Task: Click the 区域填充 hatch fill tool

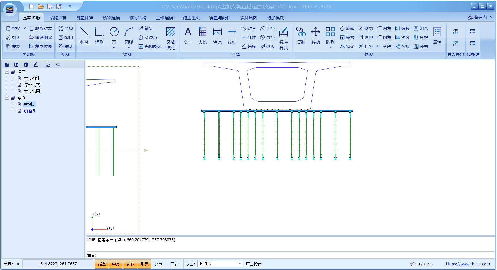Action: (171, 38)
